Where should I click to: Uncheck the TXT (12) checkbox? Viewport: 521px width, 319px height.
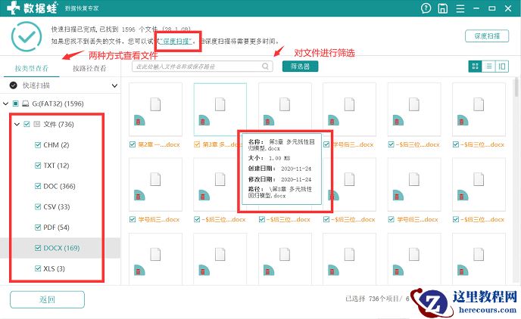38,166
